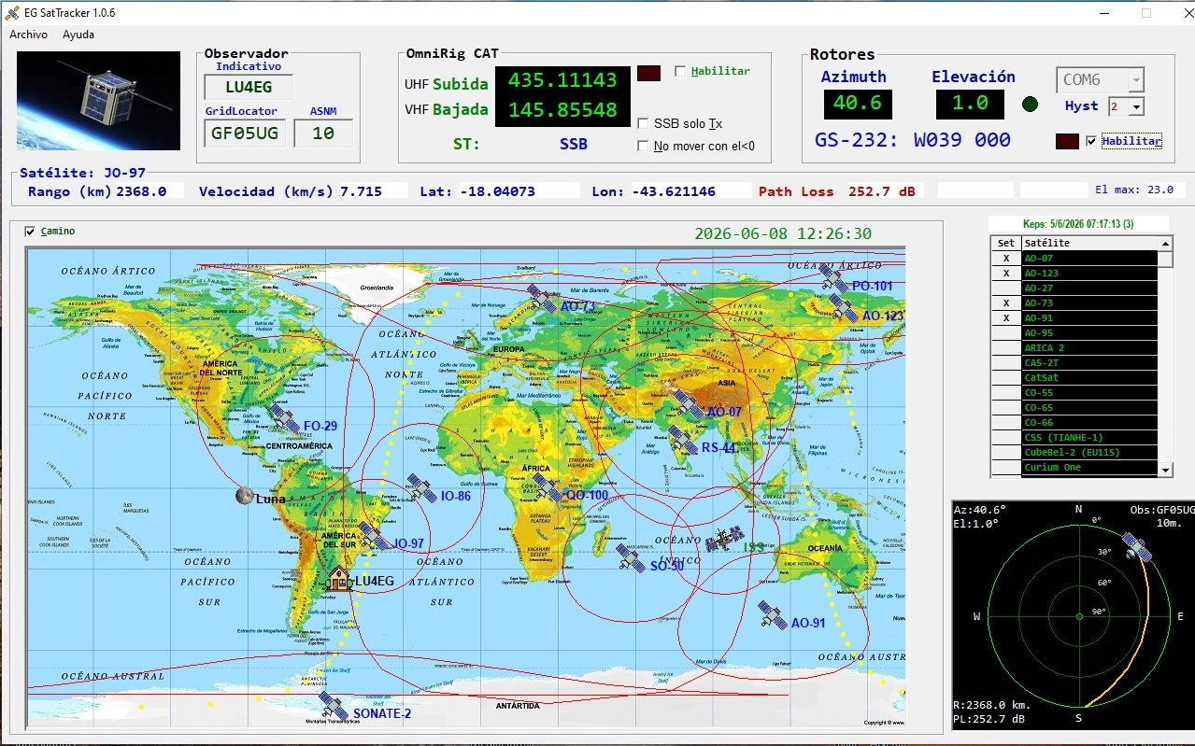Toggle SSB solo Tx checkbox
1195x746 pixels.
tap(643, 123)
